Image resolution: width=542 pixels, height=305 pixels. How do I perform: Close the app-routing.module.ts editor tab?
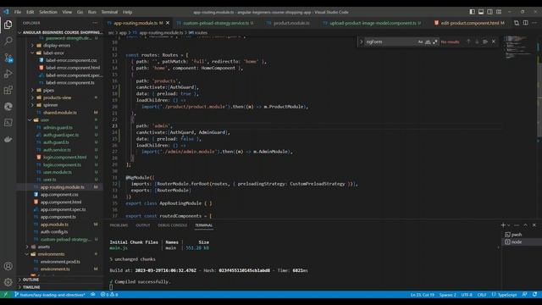coord(168,23)
